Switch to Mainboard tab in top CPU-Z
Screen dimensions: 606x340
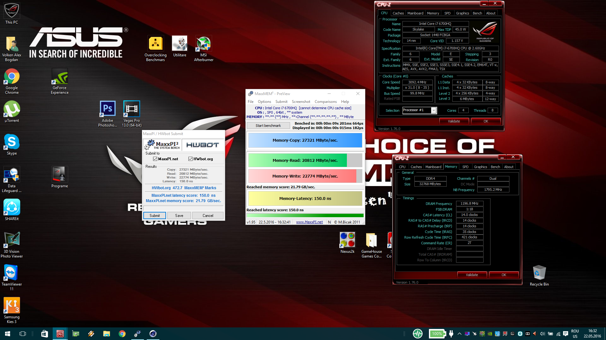(415, 13)
